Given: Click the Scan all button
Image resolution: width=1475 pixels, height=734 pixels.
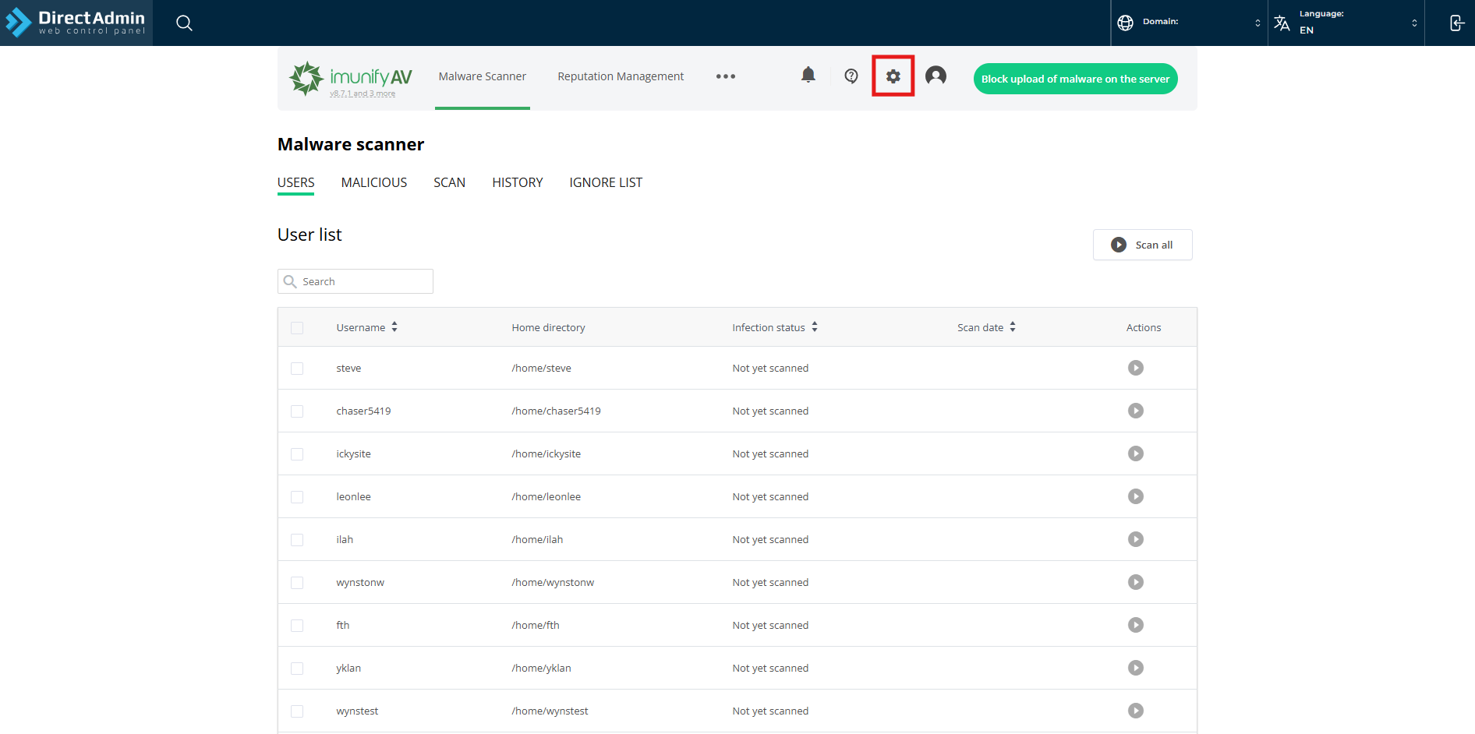Looking at the screenshot, I should coord(1142,245).
